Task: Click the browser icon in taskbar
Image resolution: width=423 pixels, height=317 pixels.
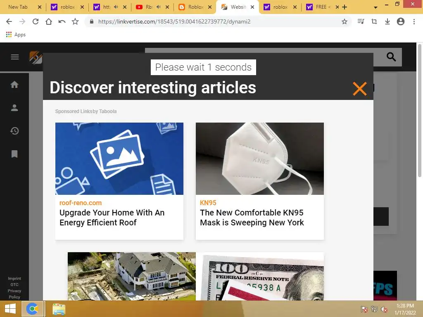Action: 32,309
